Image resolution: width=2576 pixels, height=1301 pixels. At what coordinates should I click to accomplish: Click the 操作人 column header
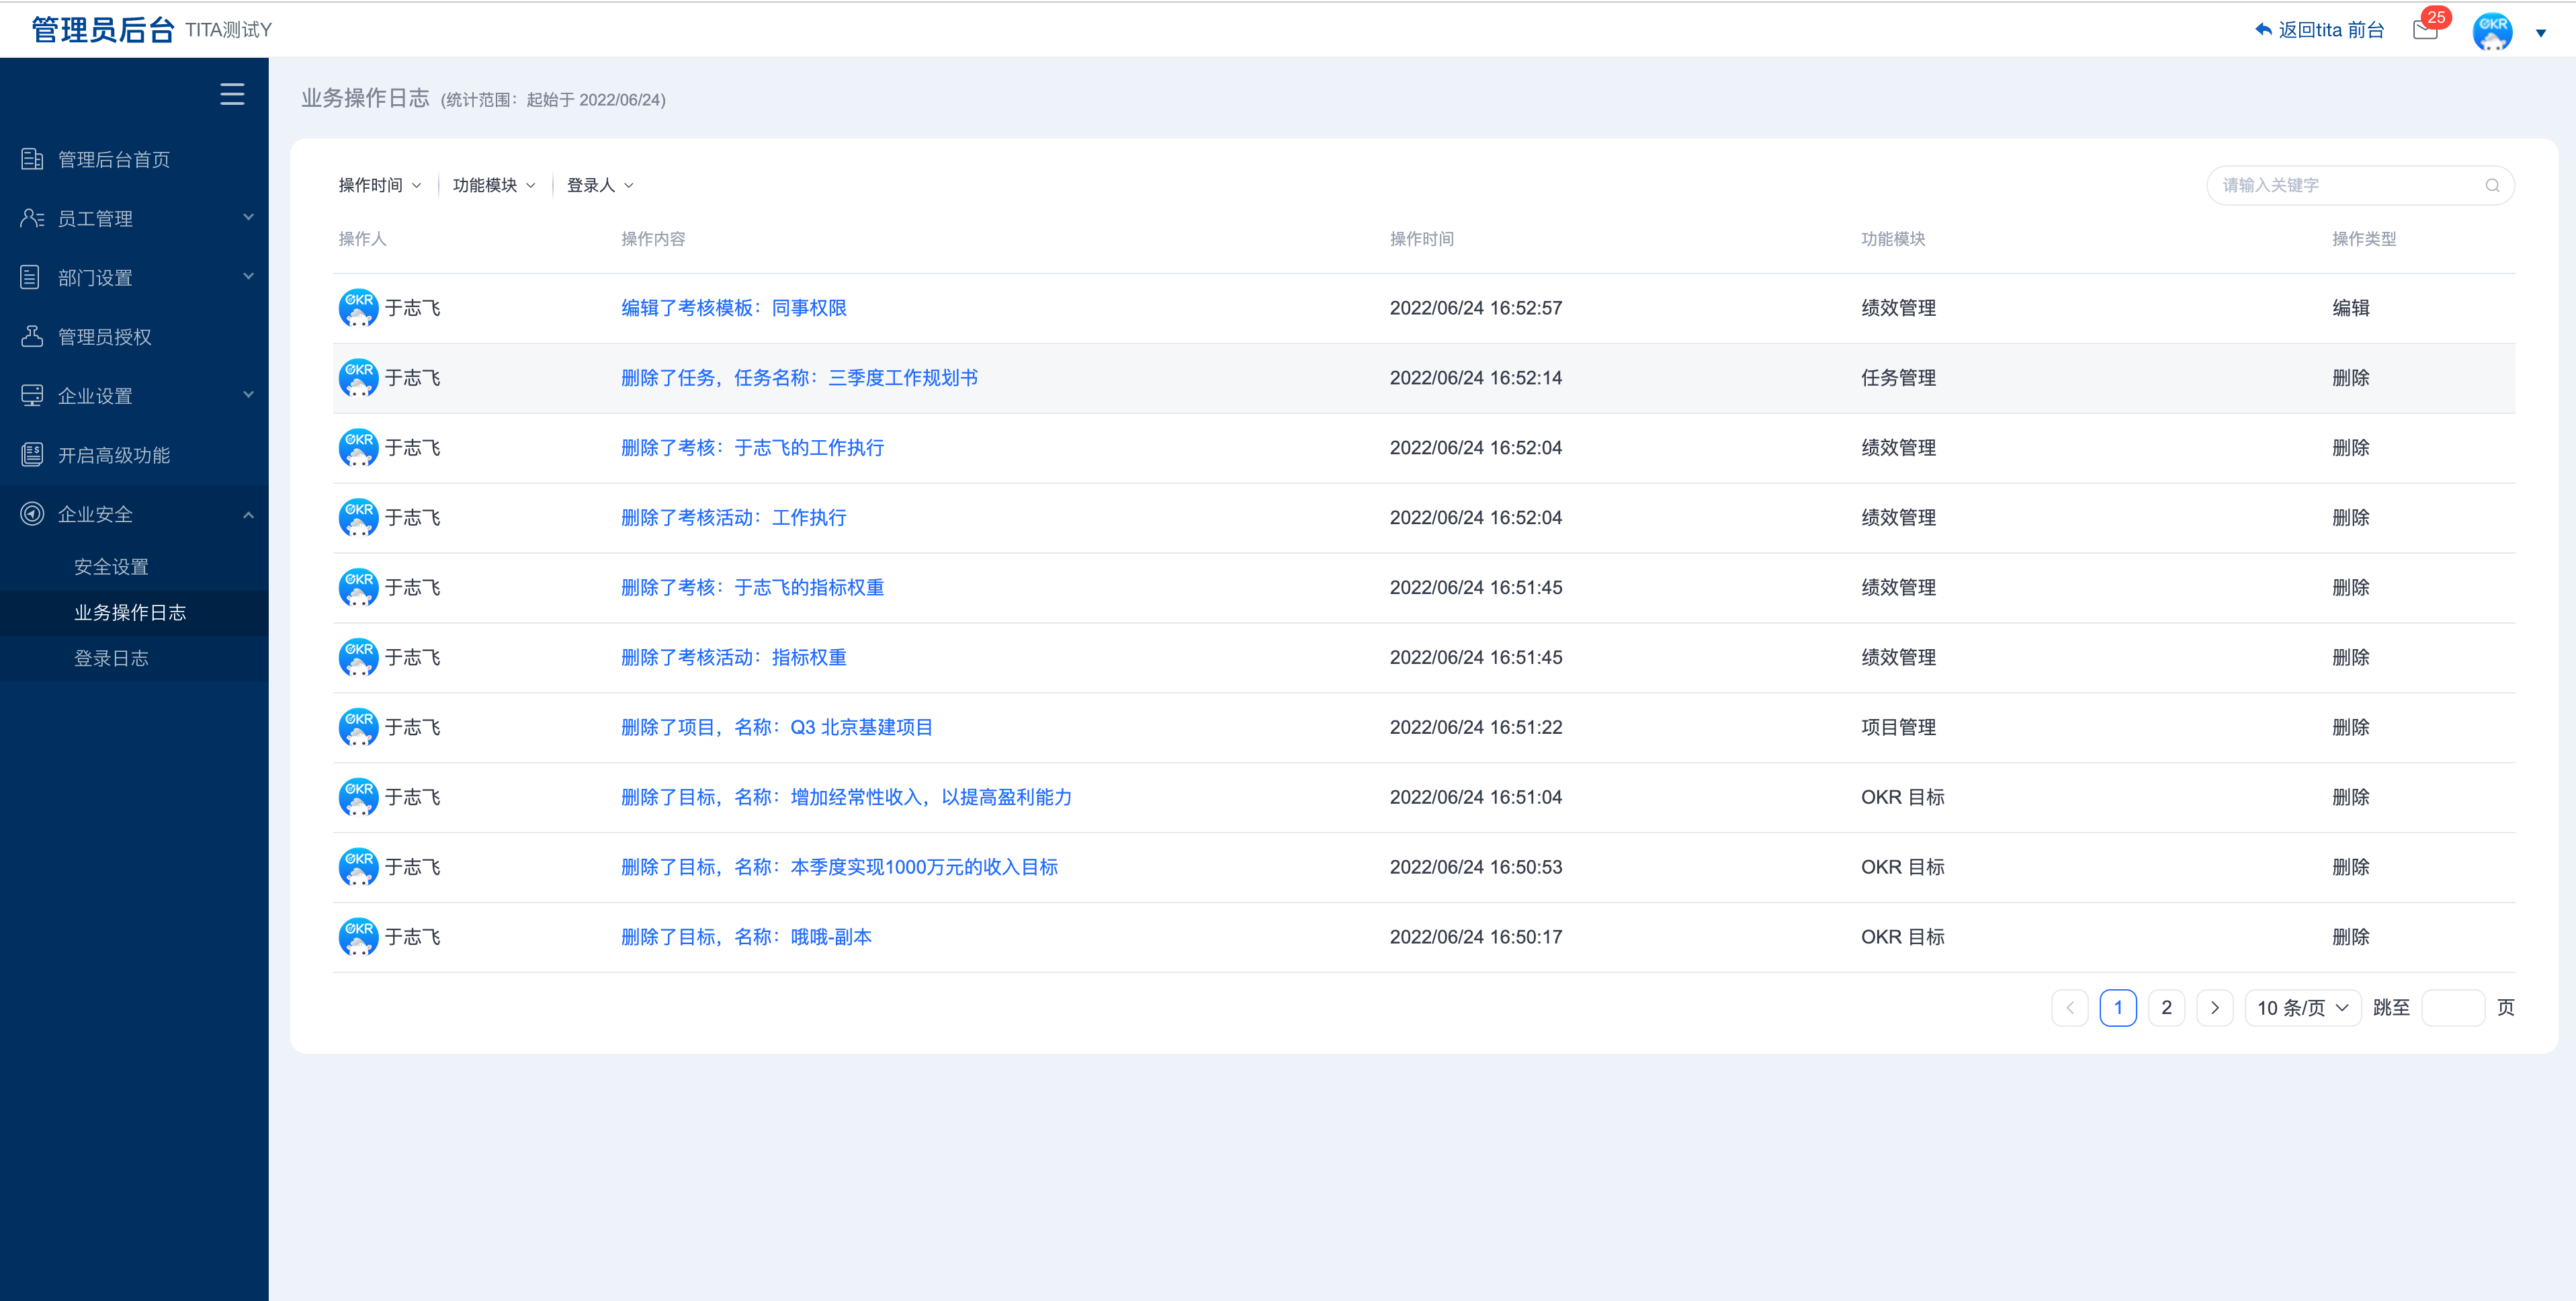pos(362,239)
